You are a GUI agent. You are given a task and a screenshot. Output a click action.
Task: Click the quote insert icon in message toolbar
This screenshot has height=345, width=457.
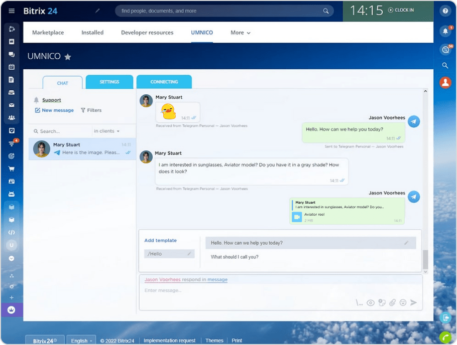point(360,303)
